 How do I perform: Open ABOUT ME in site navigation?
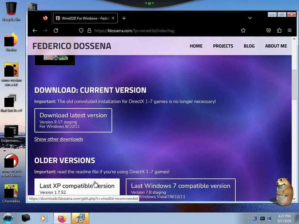coord(276,46)
